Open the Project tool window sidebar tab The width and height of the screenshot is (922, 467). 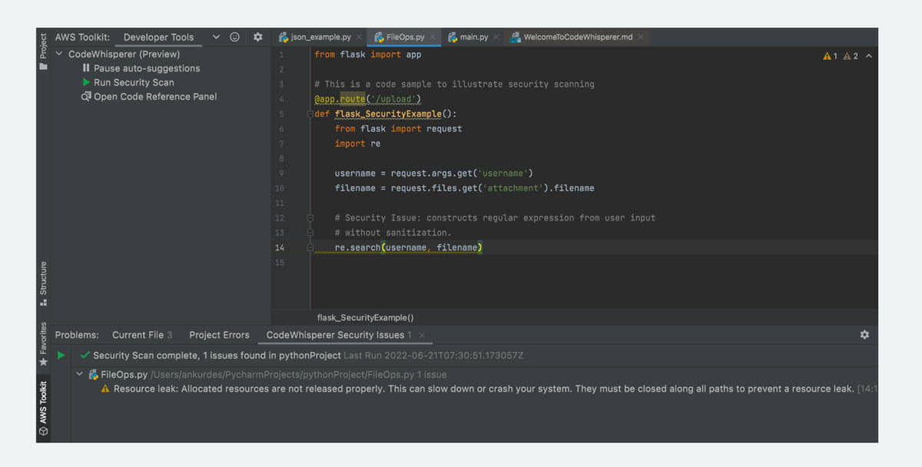click(x=43, y=51)
